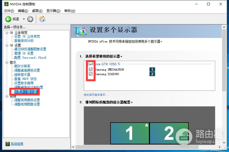Click the system information icon
Image resolution: width=229 pixels, height=152 pixels.
[8, 144]
